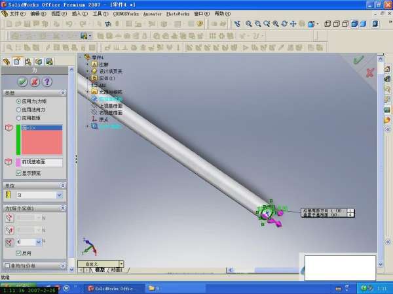
Task: Click the Previous View toolbar icon
Action: pos(237,24)
